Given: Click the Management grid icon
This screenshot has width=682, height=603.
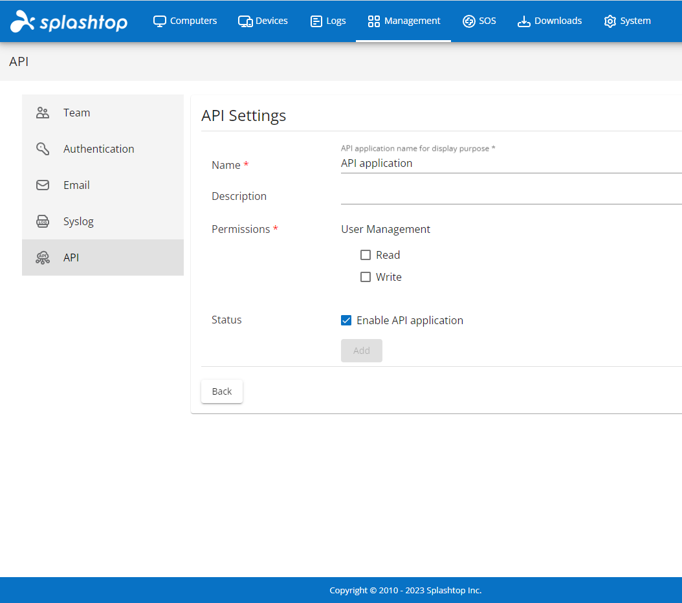Looking at the screenshot, I should [x=374, y=20].
